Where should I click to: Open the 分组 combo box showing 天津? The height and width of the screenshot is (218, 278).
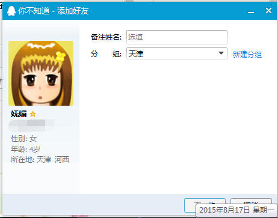(177, 53)
